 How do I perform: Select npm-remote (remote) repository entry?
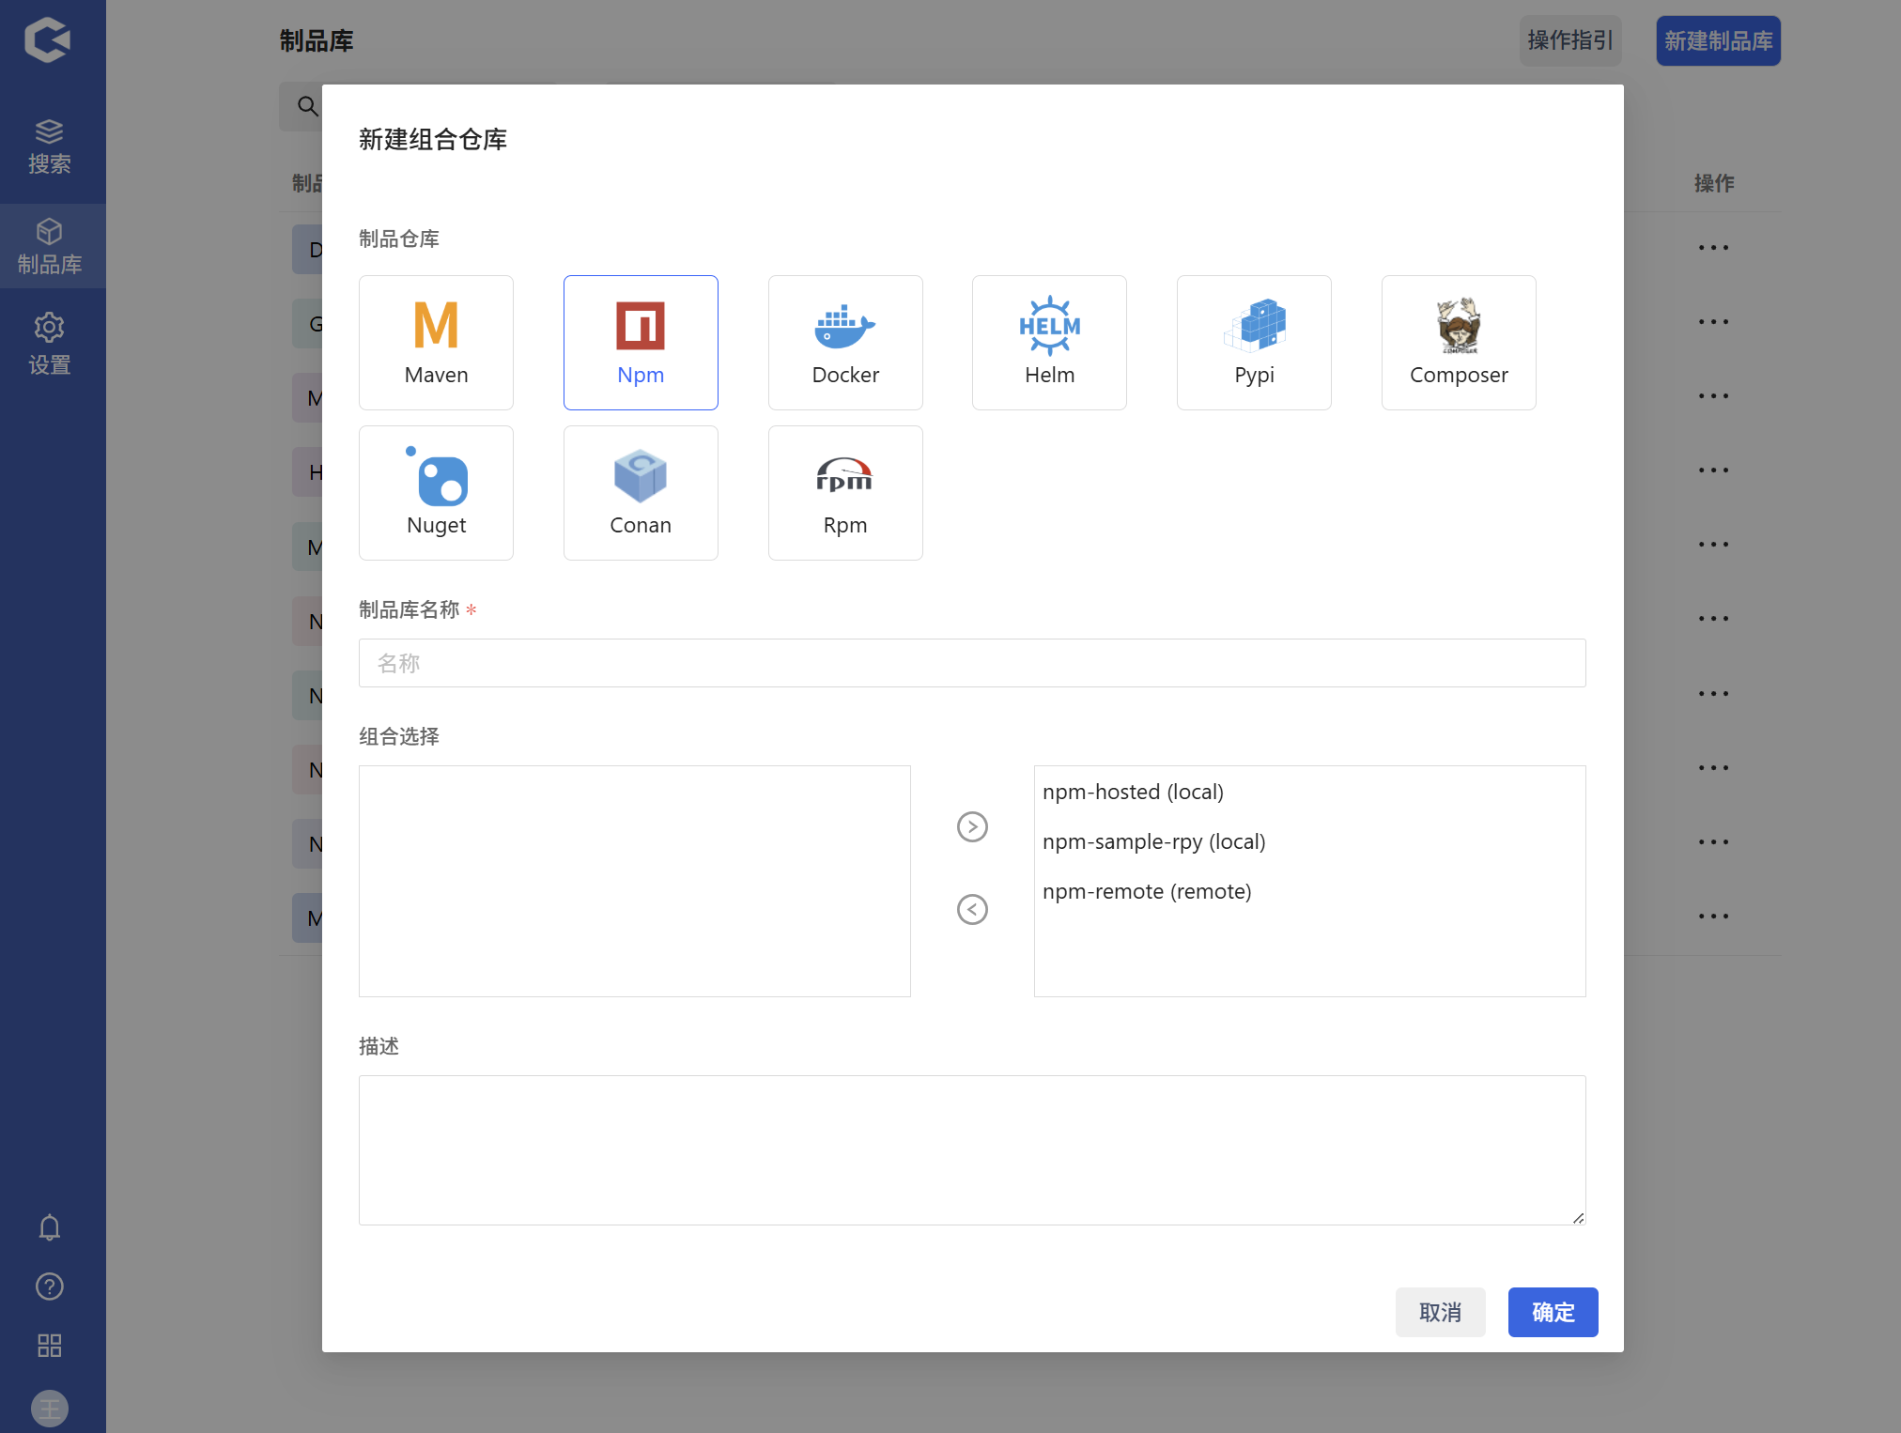coord(1147,891)
